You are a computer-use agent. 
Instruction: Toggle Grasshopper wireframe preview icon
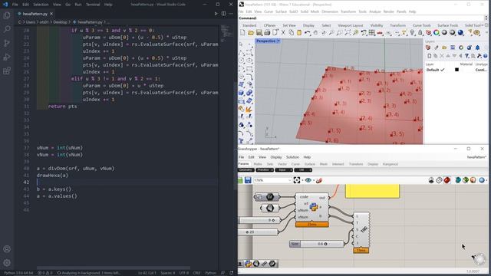[x=439, y=180]
